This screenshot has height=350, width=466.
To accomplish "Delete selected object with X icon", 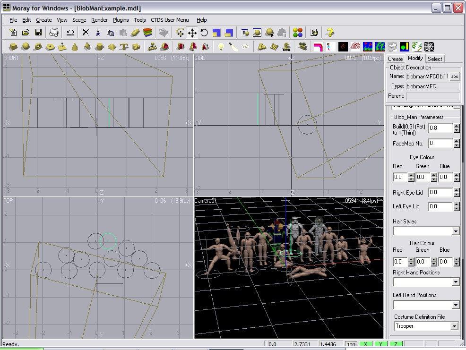I will pyautogui.click(x=86, y=33).
